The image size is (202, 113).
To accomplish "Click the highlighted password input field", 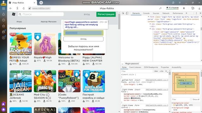I will (x=83, y=33).
